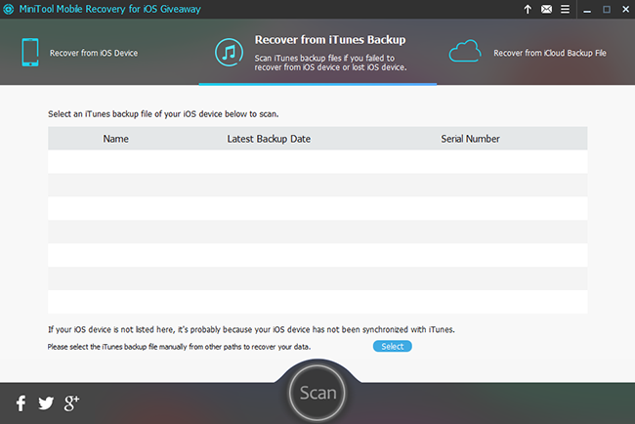Sort by Latest Backup Date column header
Viewport: 635px width, 424px height.
click(x=269, y=139)
